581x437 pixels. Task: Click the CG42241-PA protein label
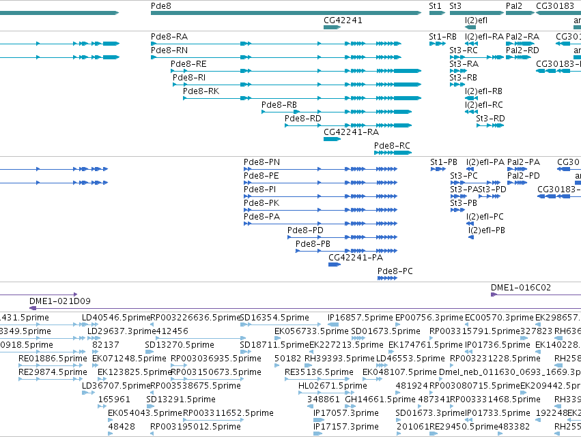click(x=355, y=258)
